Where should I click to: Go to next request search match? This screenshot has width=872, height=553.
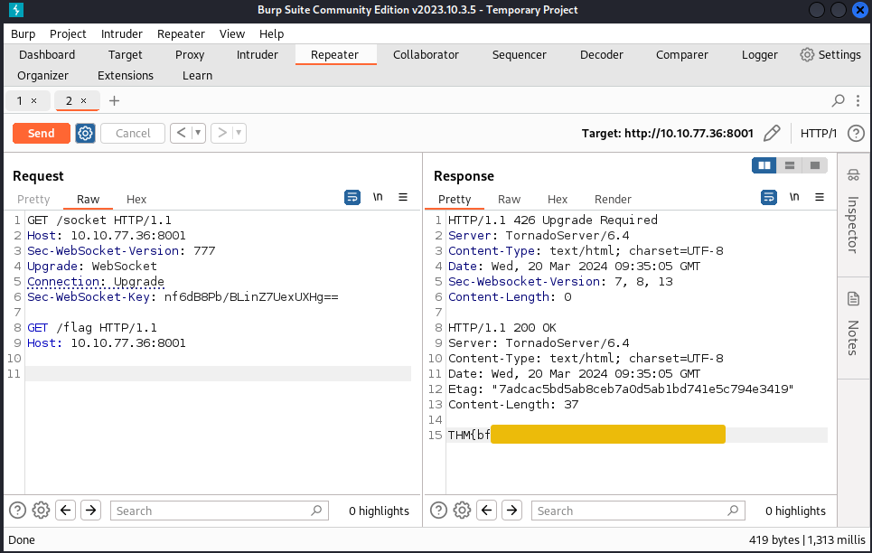(90, 511)
